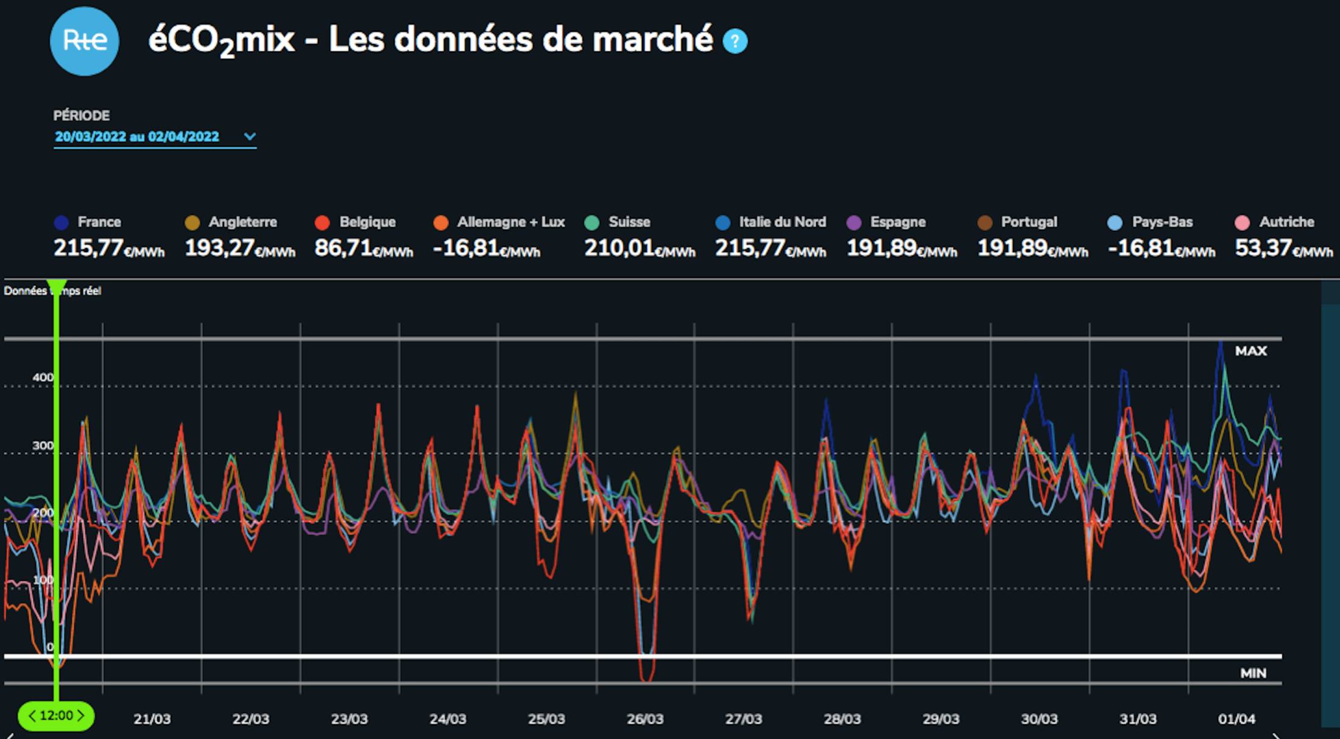Toggle Italie du Nord legend marker
Screen dimensions: 1340x739
point(722,222)
